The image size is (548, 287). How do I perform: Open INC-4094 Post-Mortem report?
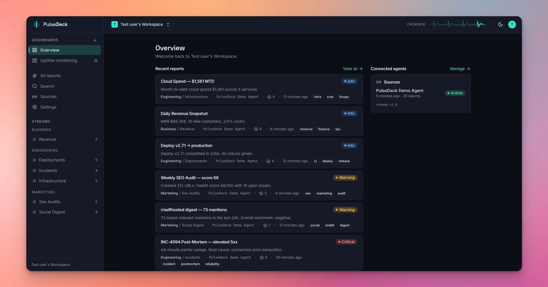(x=259, y=253)
